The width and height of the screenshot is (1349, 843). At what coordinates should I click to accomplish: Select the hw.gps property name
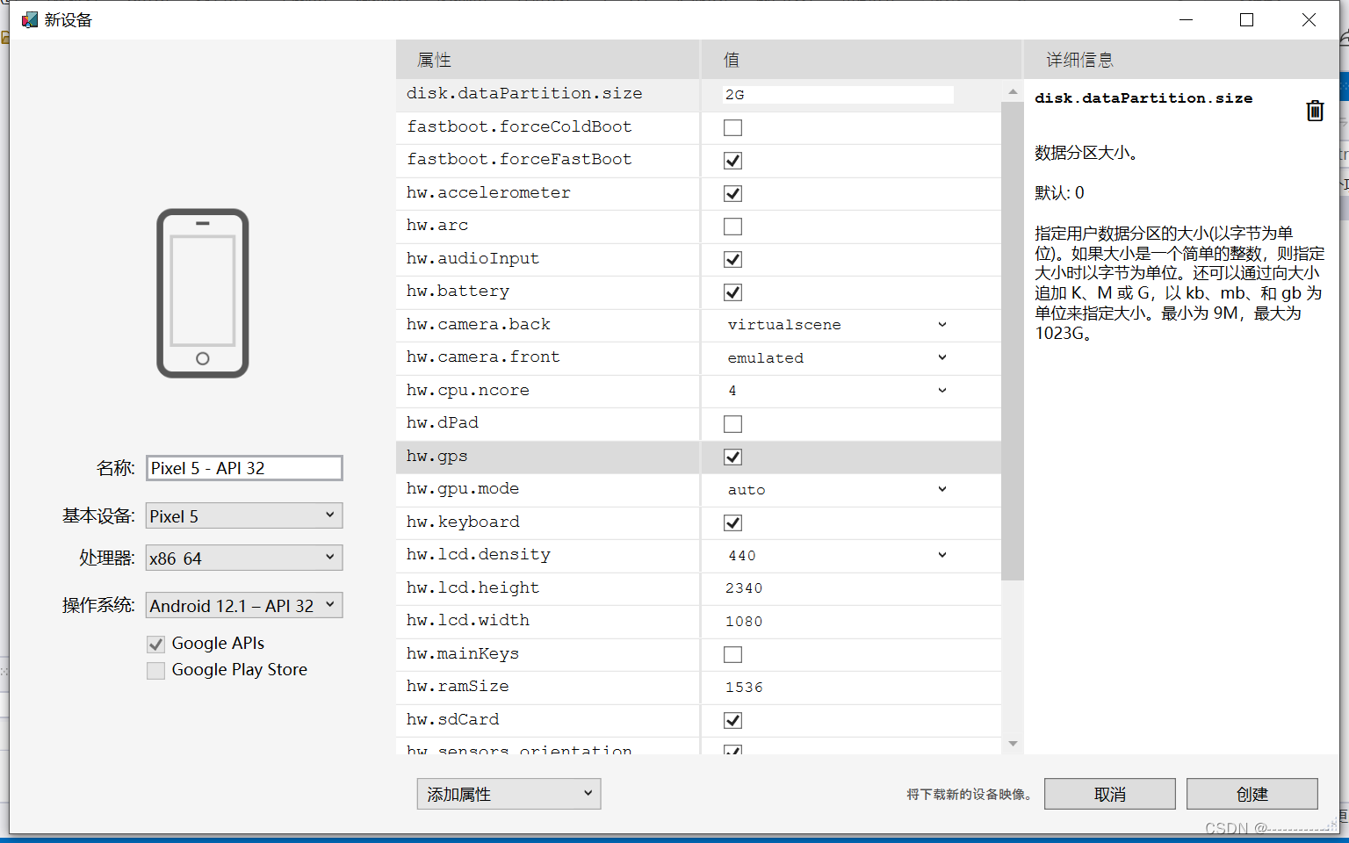pyautogui.click(x=436, y=457)
